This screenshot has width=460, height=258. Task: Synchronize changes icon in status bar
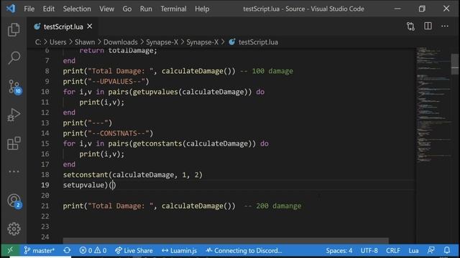tap(67, 250)
